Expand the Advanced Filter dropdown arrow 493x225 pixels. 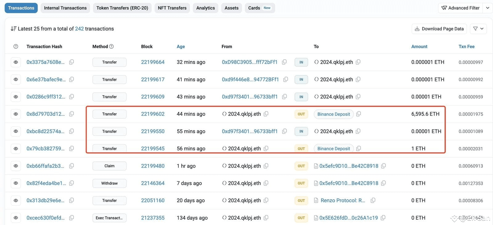pos(487,8)
